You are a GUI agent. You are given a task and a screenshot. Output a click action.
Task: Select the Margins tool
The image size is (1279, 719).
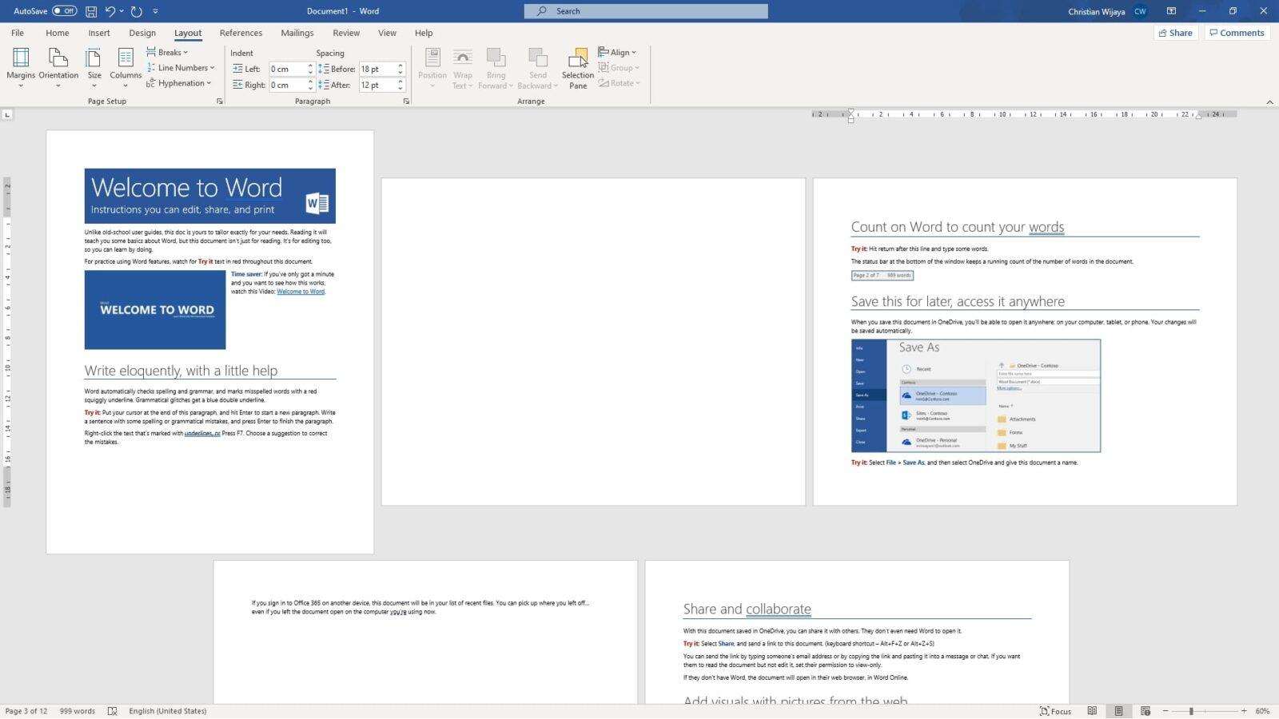[21, 67]
